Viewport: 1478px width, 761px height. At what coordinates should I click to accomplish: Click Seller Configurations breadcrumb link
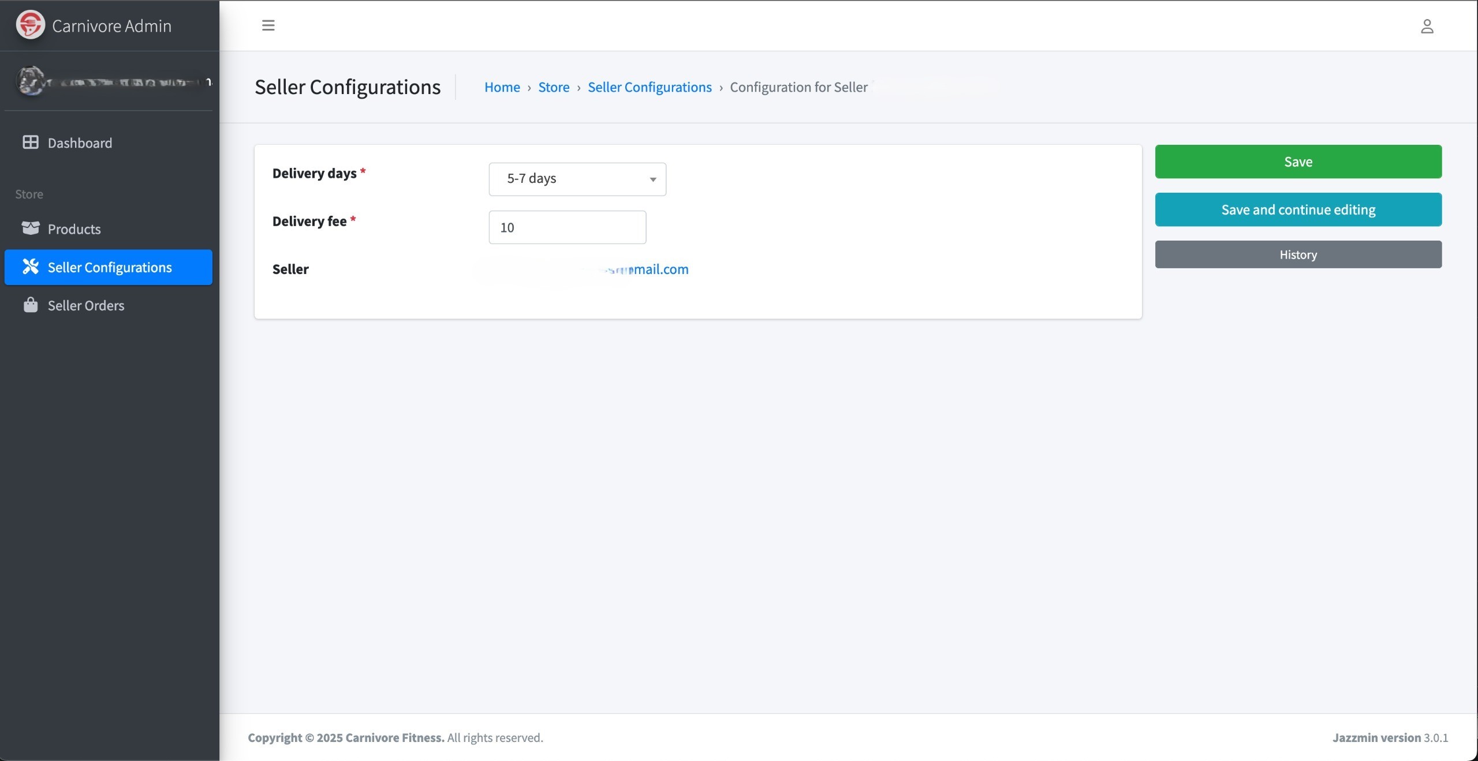coord(650,87)
